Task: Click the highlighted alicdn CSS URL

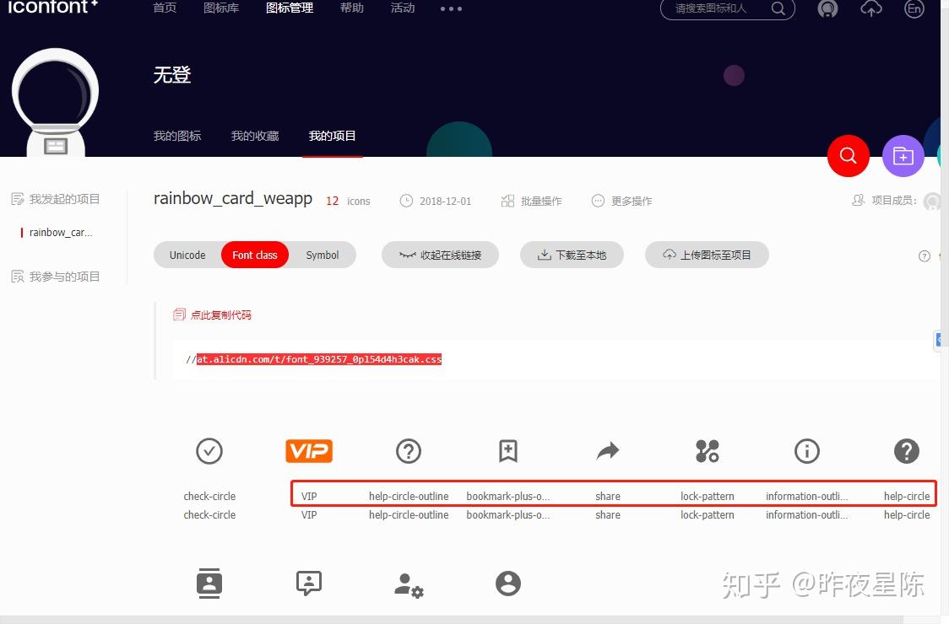Action: (319, 359)
